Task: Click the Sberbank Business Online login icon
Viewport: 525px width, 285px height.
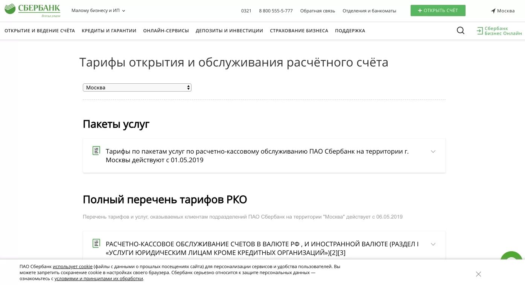Action: (x=480, y=31)
